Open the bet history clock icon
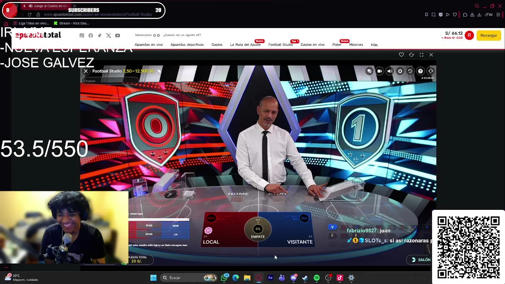This screenshot has height=284, width=505. pyautogui.click(x=410, y=71)
